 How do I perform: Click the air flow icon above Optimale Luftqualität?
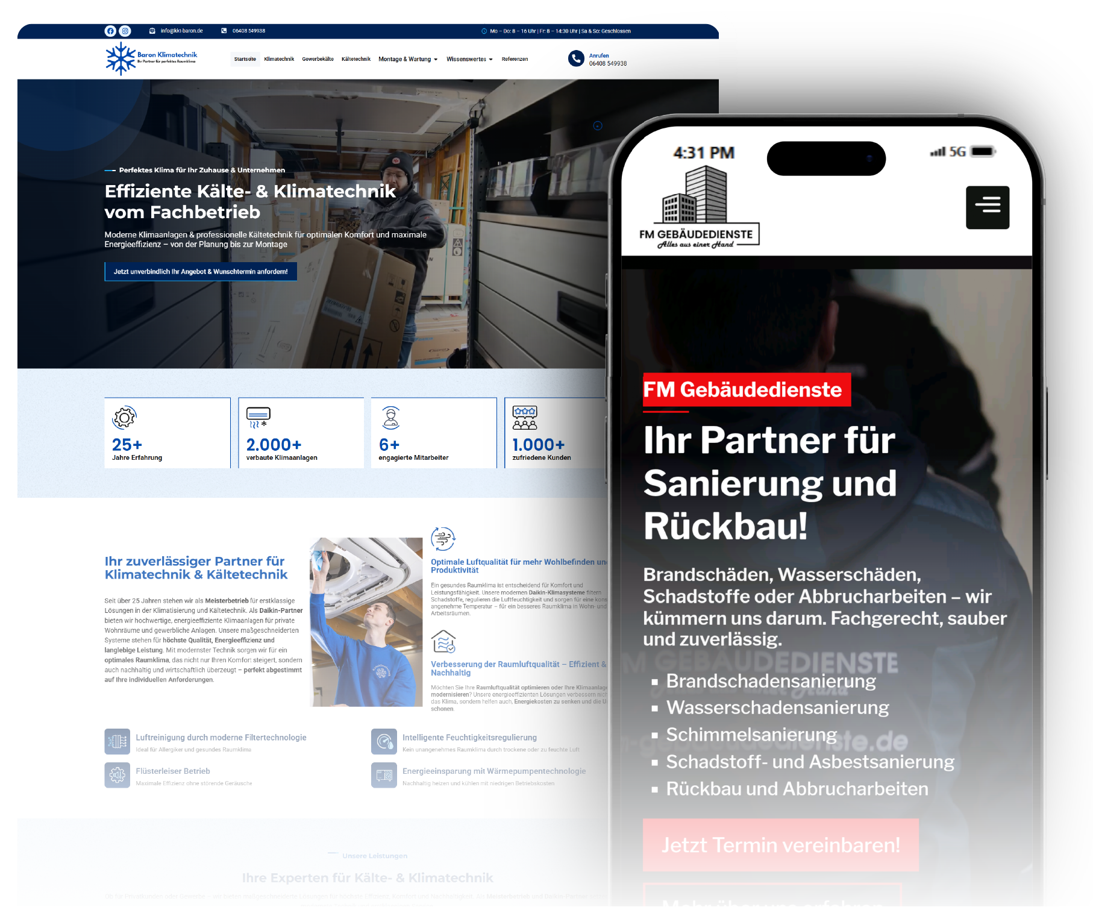[443, 538]
